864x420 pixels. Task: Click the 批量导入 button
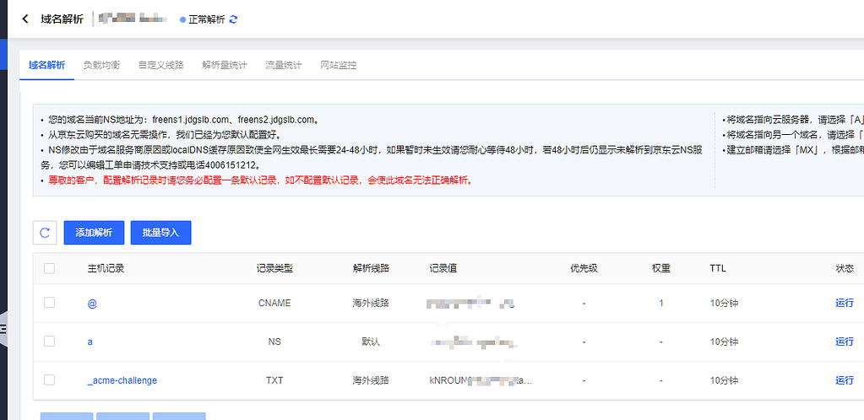[x=161, y=232]
